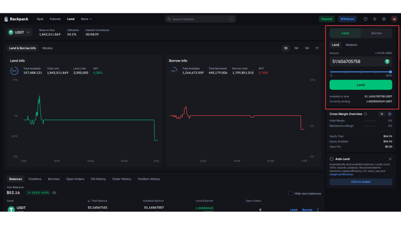This screenshot has height=225, width=401.
Task: Expand the More menu in navigation
Action: pyautogui.click(x=86, y=19)
